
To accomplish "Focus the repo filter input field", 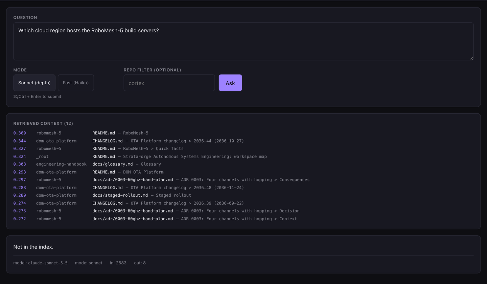I will (x=169, y=83).
